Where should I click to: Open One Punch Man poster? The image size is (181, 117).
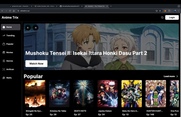(174, 94)
